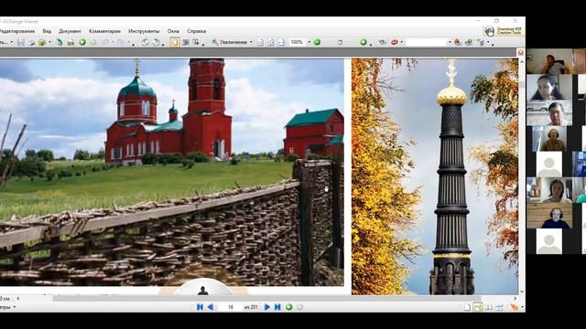Image resolution: width=586 pixels, height=329 pixels.
Task: Click green zoom button after 100%
Action: click(x=317, y=42)
